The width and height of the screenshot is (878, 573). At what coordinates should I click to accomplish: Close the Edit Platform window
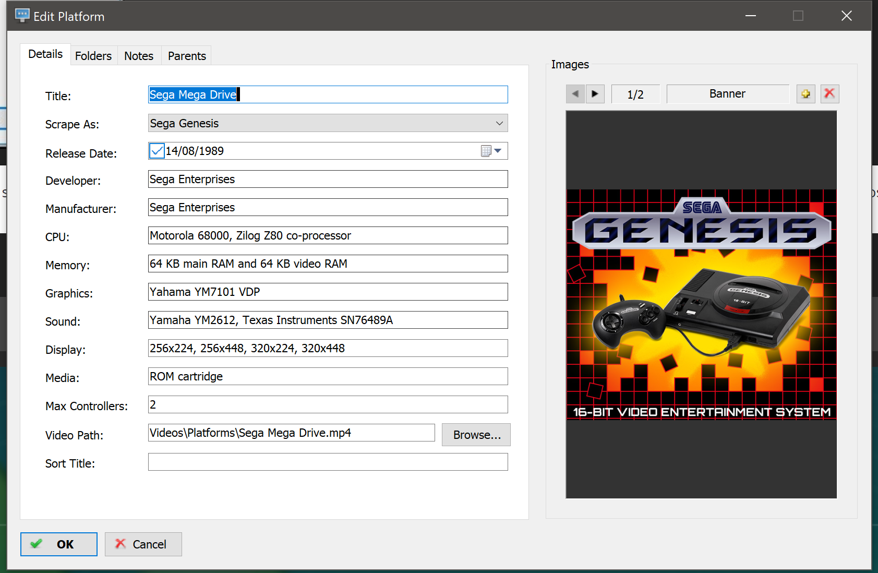click(x=847, y=16)
